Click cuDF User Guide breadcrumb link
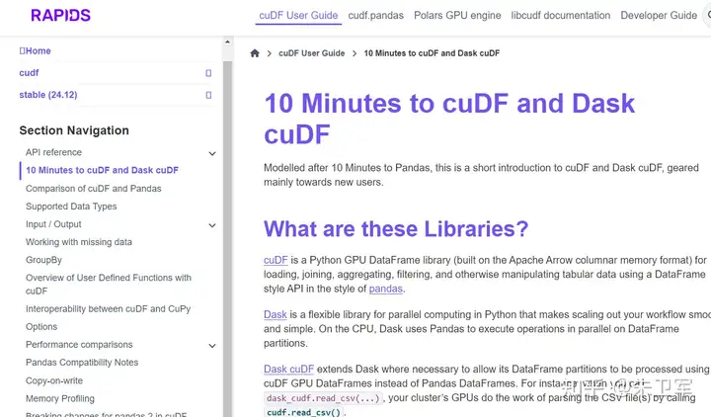This screenshot has height=417, width=711. (311, 53)
